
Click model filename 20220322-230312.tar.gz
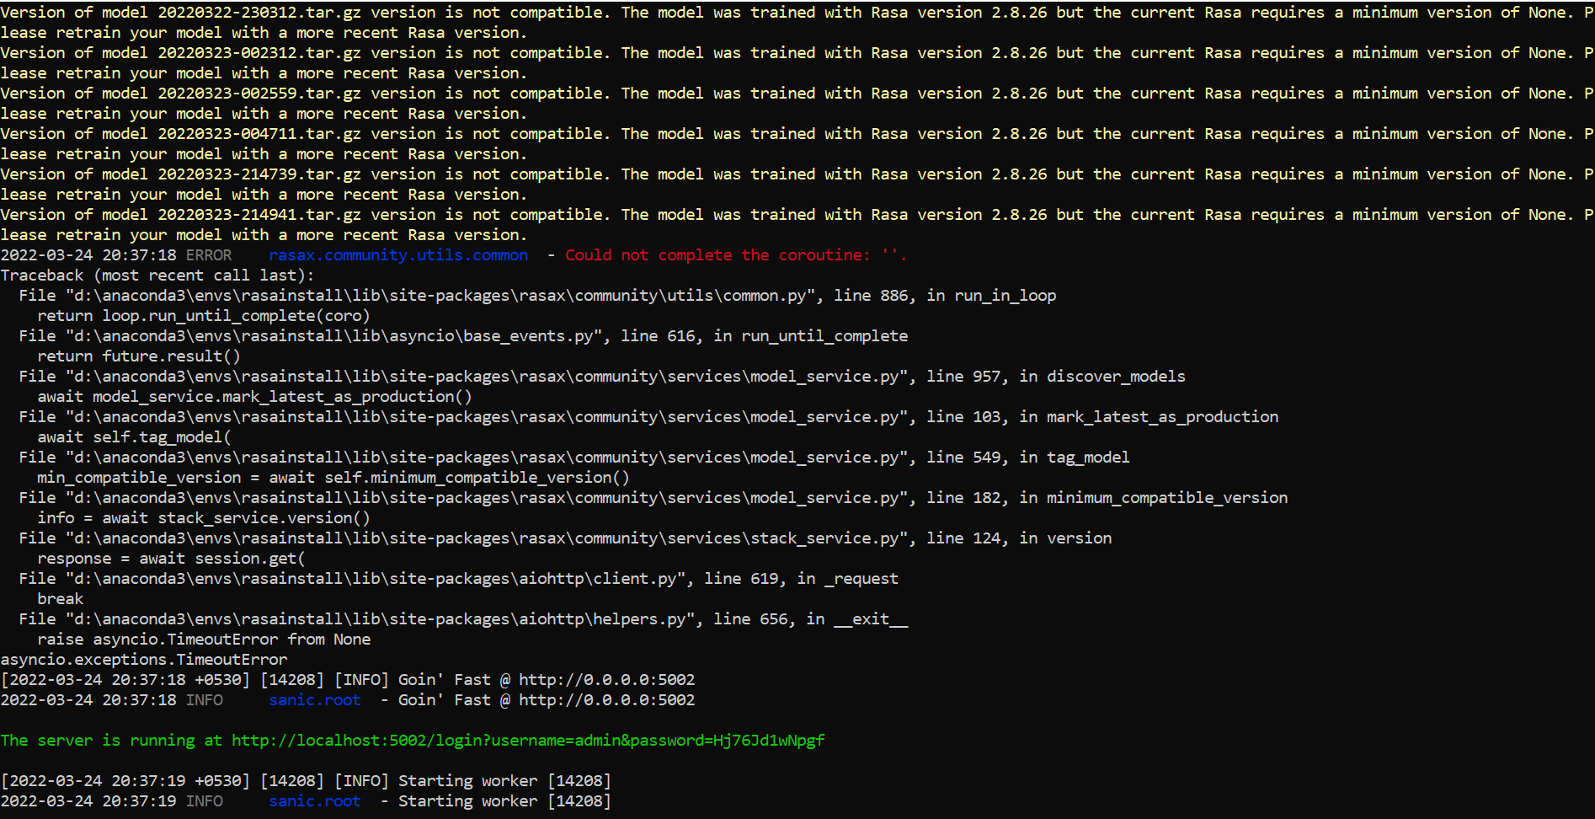(259, 13)
